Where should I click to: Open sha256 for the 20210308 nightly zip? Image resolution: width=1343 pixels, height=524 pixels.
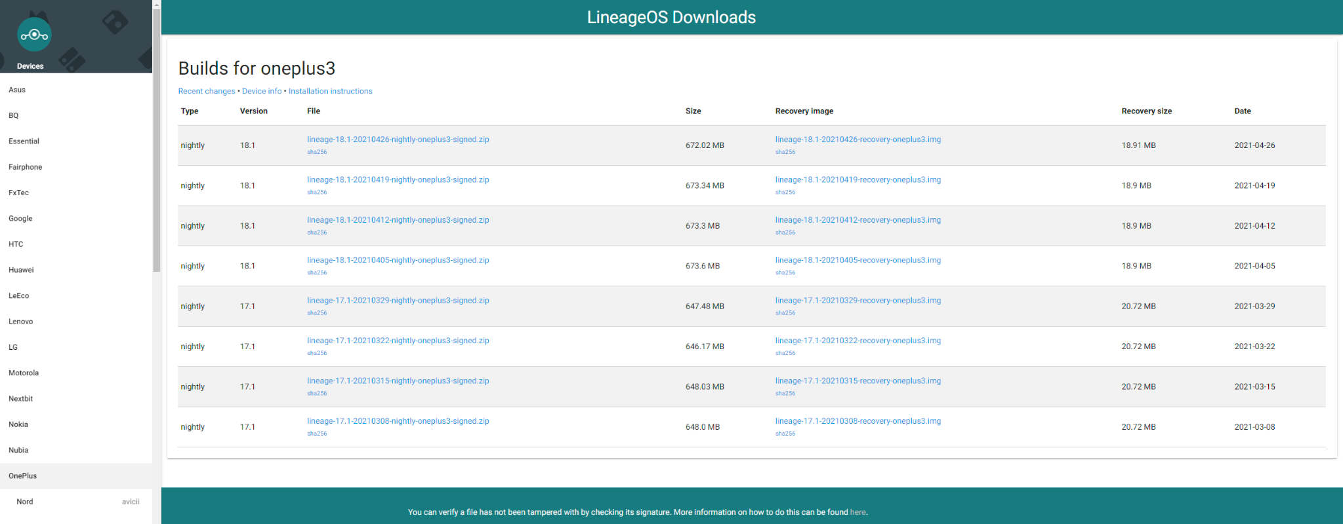317,434
